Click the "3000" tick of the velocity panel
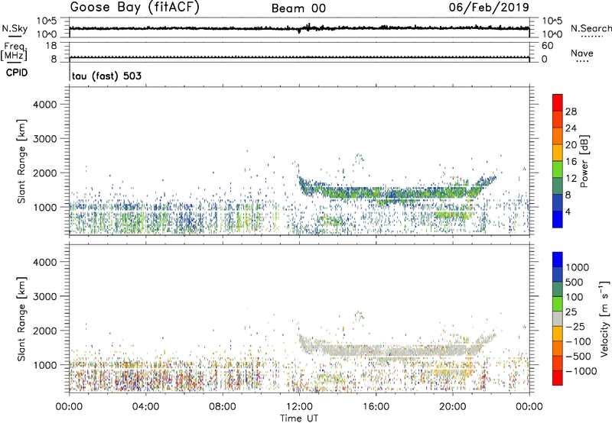 tap(45, 296)
